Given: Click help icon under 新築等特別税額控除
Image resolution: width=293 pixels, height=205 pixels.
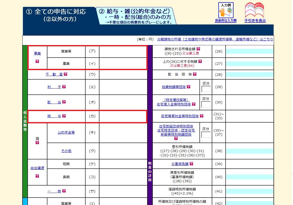Looking at the screenshot, I should point(176,138).
